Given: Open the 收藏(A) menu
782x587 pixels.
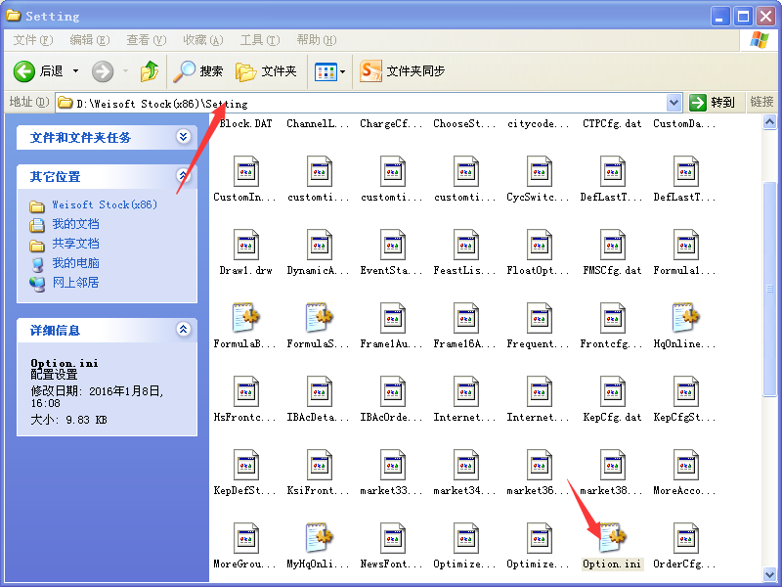Looking at the screenshot, I should coord(203,40).
